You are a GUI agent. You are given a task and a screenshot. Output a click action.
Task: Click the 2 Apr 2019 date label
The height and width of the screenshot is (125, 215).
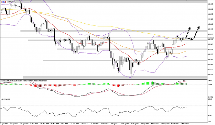point(4,124)
